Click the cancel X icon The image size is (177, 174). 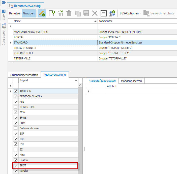tap(95, 13)
